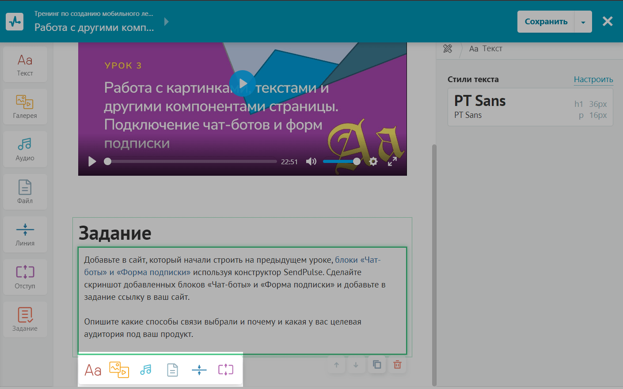The width and height of the screenshot is (623, 389).
Task: Click the gallery icon in highlighted quick toolbar
Action: click(119, 370)
